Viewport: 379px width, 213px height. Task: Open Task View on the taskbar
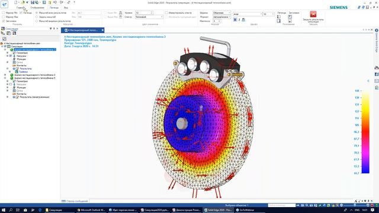coord(18,210)
